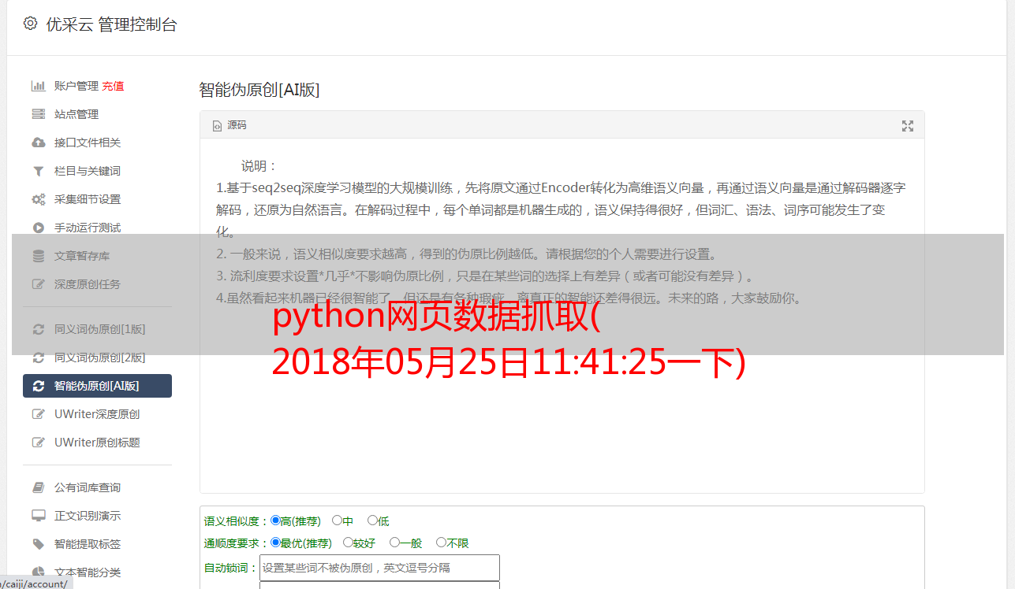Click the refresh icon on active 智能伪原创[AI版]

[x=38, y=386]
